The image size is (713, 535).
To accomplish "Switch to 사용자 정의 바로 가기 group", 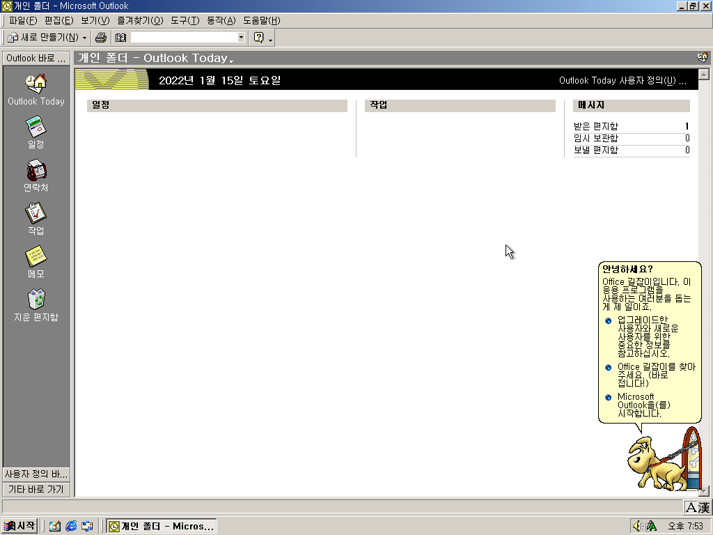I will [36, 474].
